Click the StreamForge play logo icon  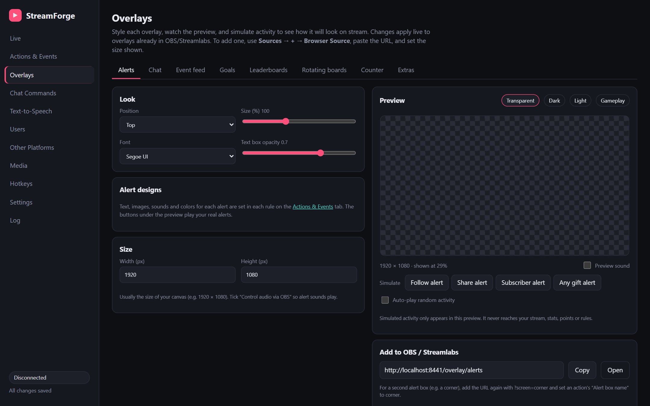click(15, 15)
